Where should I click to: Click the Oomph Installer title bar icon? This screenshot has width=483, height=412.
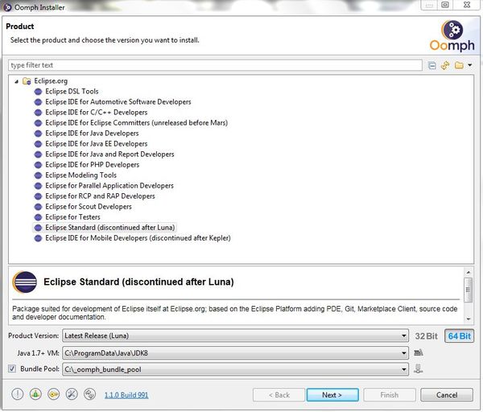(7, 7)
